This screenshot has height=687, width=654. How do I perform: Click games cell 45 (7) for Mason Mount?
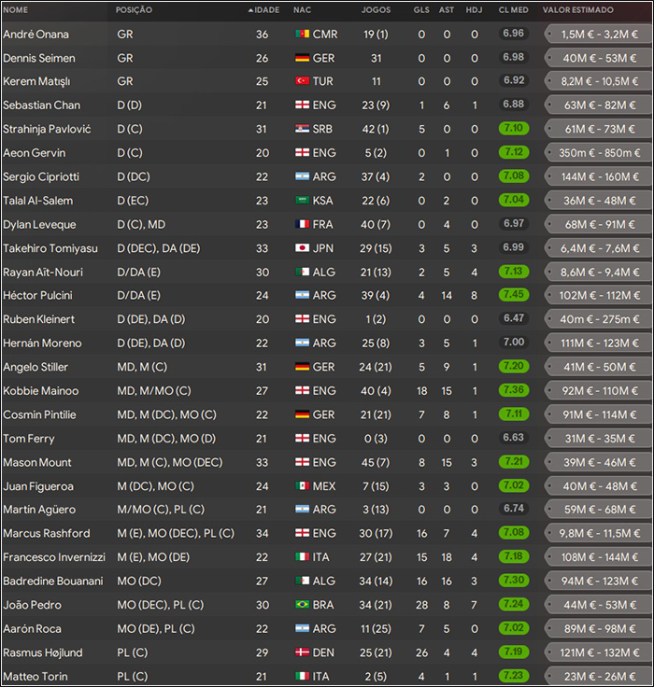[376, 462]
